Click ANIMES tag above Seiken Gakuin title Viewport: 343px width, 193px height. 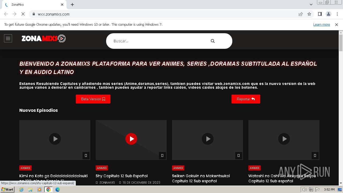point(178,168)
